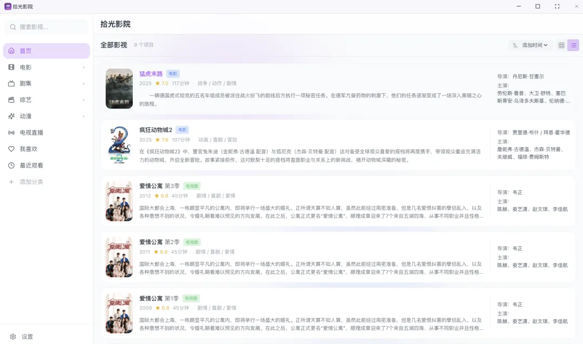Switch to list view layout
Screen dimensions: 583x344
tap(573, 45)
